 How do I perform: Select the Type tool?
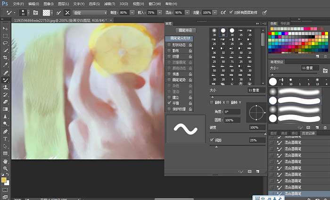point(5,139)
